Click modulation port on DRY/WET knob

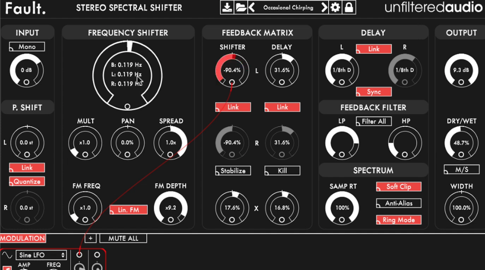(x=461, y=155)
